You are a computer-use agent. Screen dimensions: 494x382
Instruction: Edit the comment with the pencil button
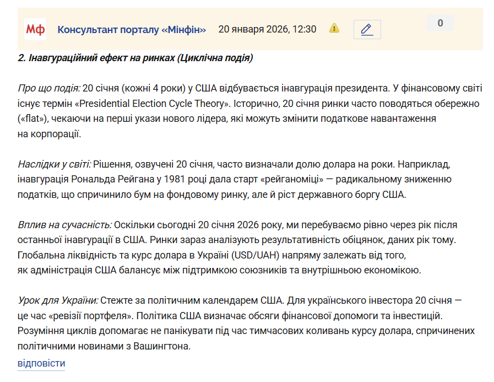tap(367, 29)
